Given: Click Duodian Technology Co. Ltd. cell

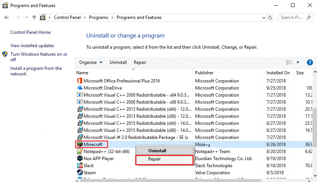Looking at the screenshot, I should tap(224, 159).
